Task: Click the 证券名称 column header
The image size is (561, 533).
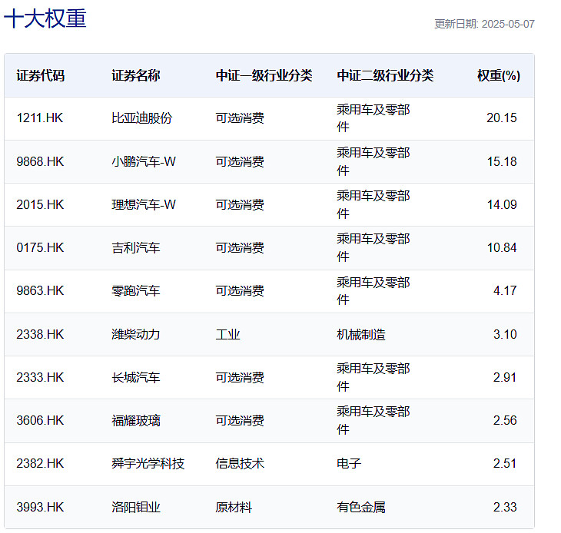Action: (135, 75)
